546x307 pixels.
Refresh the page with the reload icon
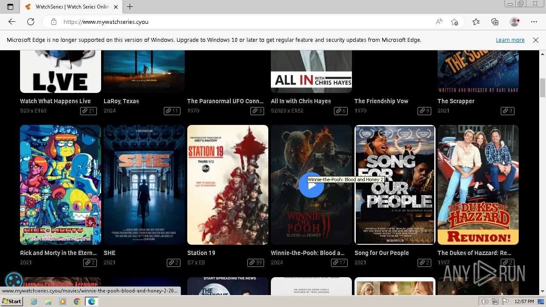[31, 22]
